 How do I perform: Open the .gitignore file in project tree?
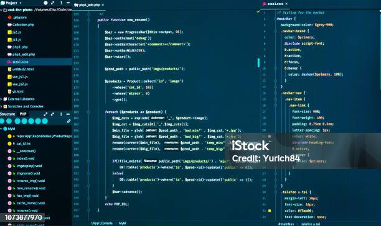coord(17,17)
